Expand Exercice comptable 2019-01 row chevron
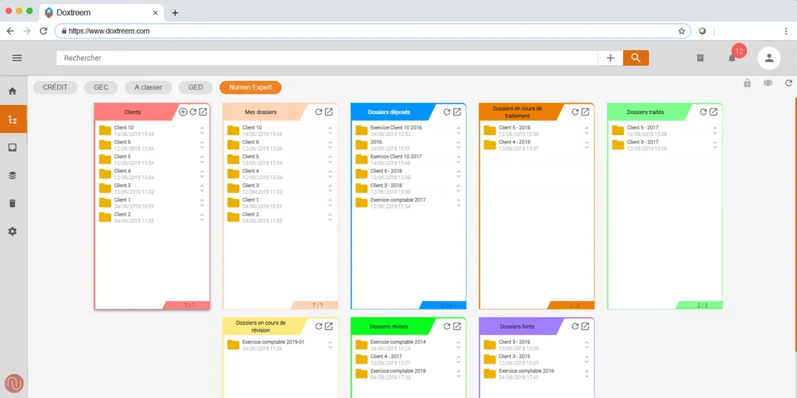The width and height of the screenshot is (797, 398). pos(330,345)
